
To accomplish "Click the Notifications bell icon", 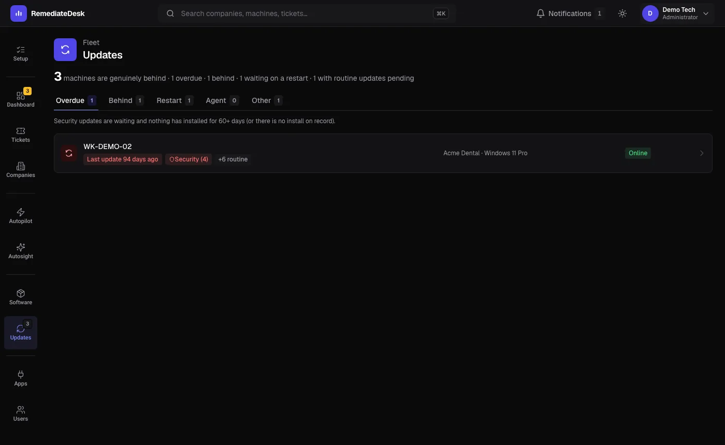I will (541, 13).
